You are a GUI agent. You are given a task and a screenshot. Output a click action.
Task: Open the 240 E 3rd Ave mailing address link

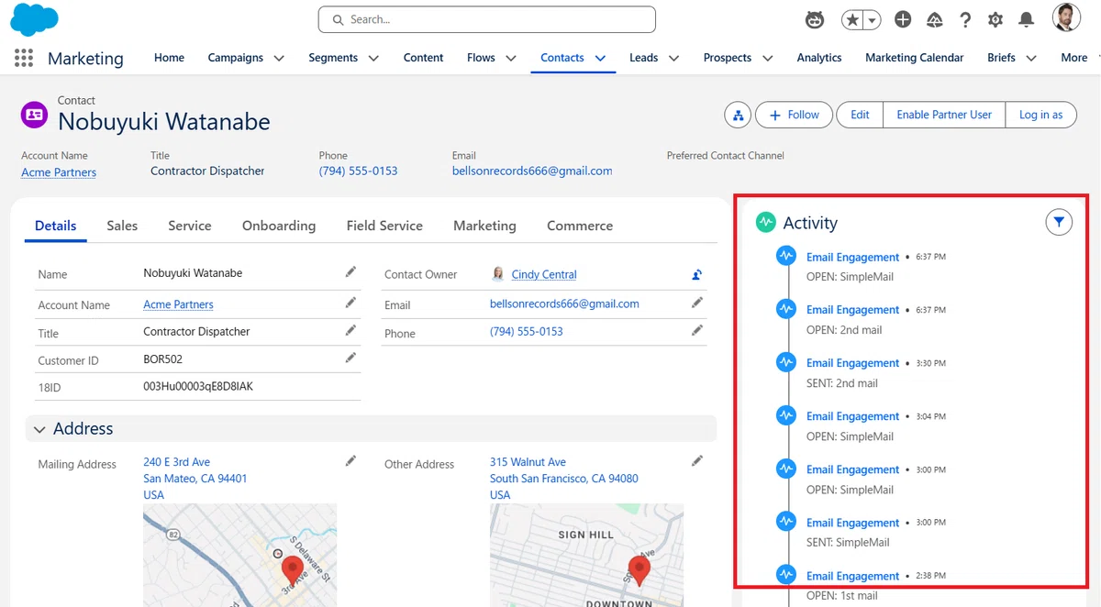[x=195, y=478]
